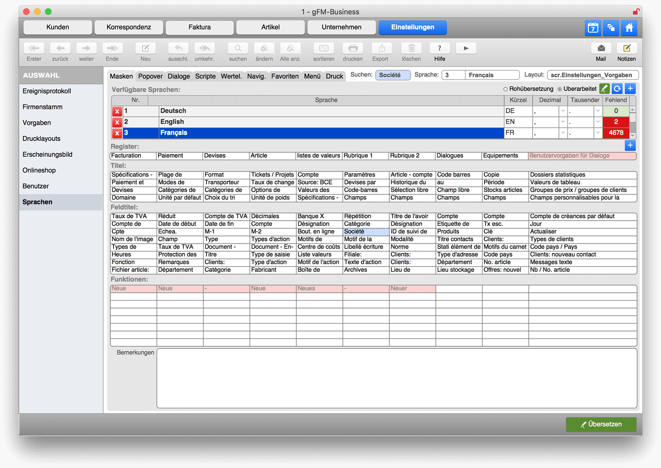661x468 pixels.
Task: Switch to the Dialoge tab
Action: pos(179,76)
